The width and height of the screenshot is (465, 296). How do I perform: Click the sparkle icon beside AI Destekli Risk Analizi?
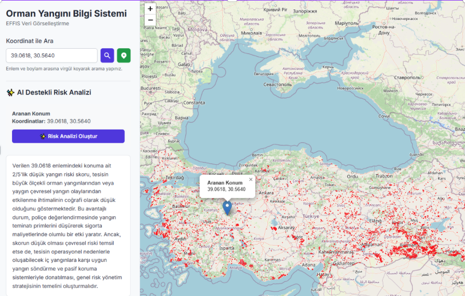(10, 92)
